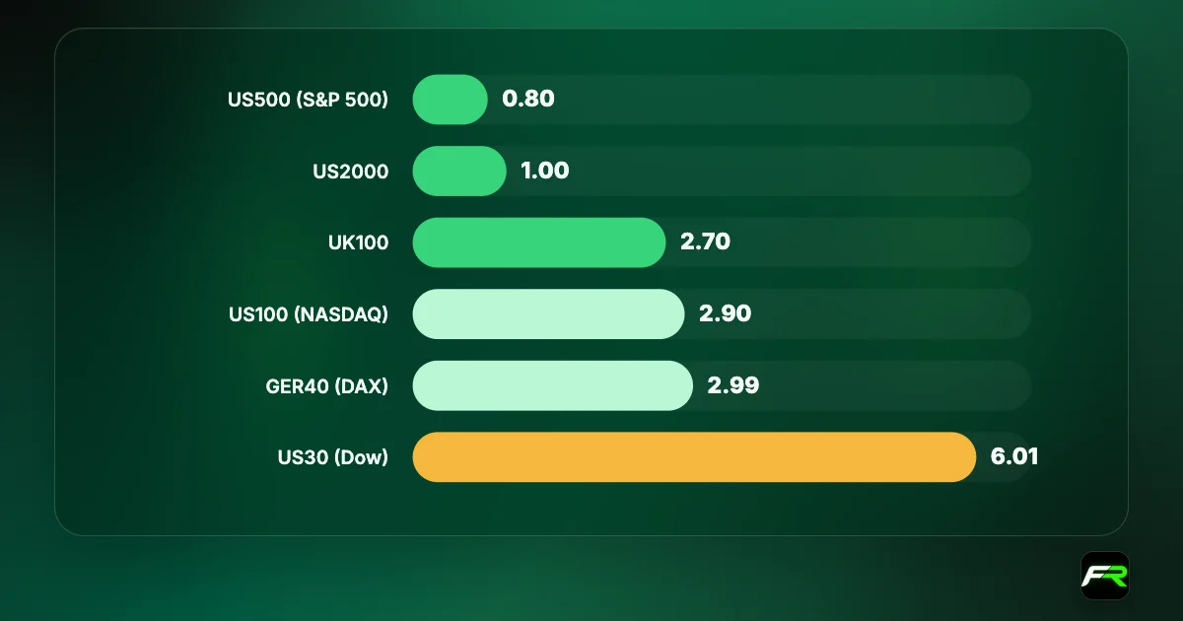Click the 1.00 value label

545,171
